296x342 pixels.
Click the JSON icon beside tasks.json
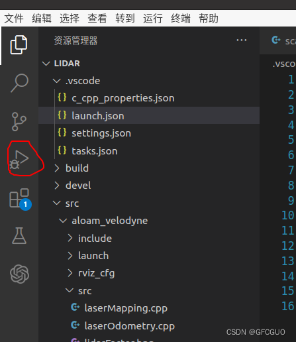(62, 150)
